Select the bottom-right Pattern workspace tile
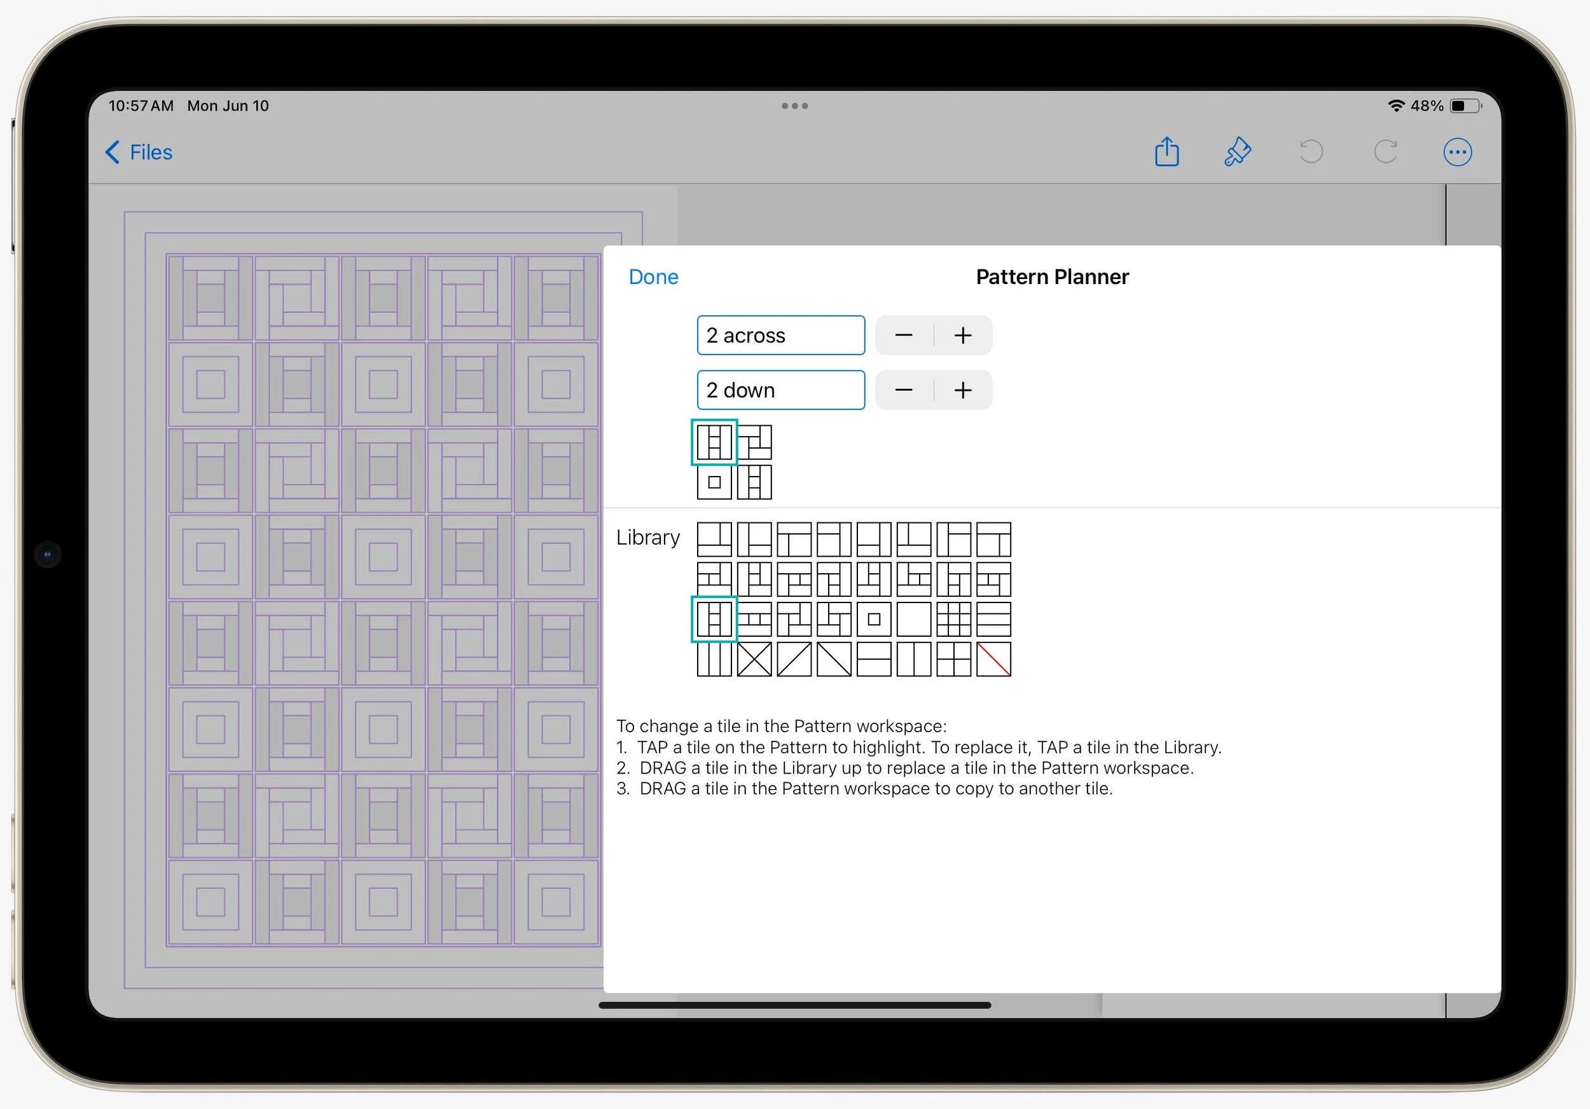 tap(754, 483)
